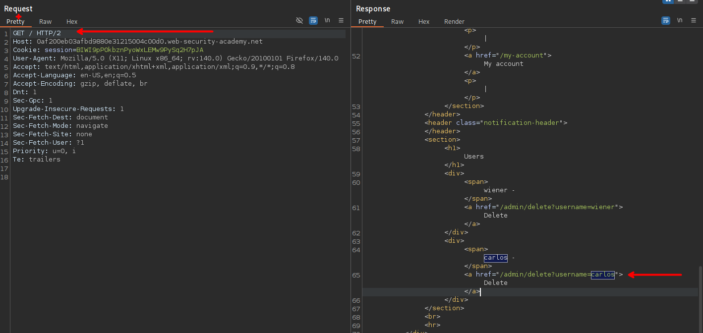Toggle line wrap icon in Response panel

[665, 20]
